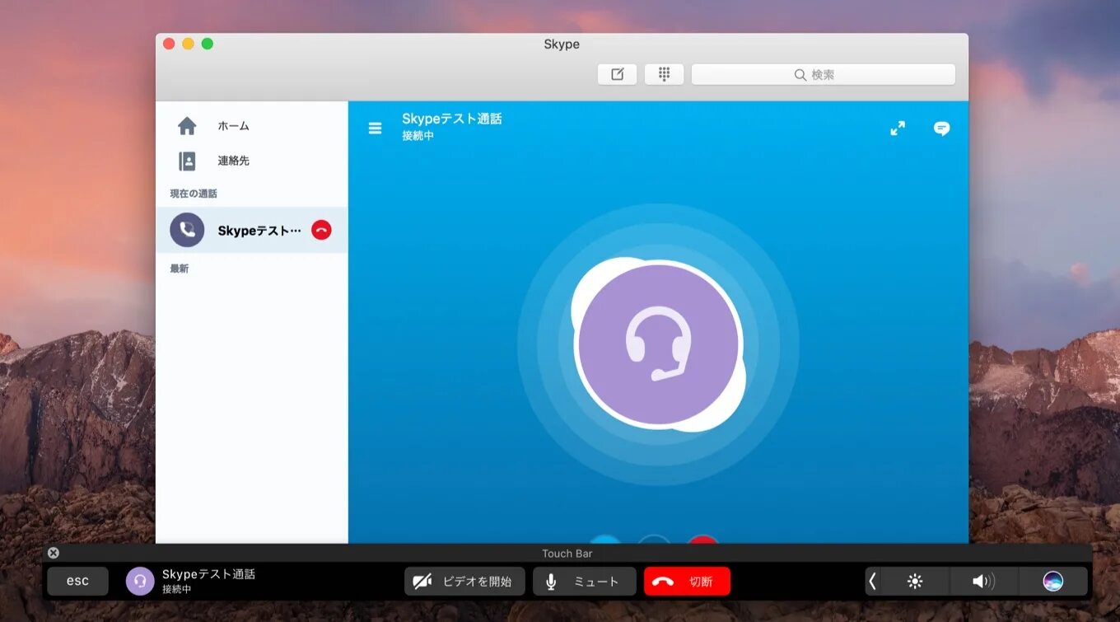Open the dial pad icon

(664, 74)
